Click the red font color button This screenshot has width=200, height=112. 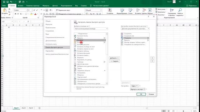35,14
